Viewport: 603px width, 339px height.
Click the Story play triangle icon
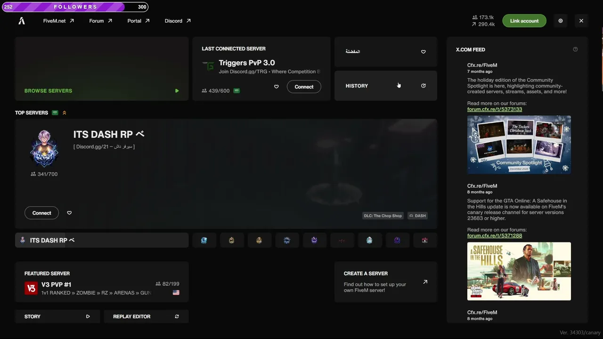pos(88,316)
